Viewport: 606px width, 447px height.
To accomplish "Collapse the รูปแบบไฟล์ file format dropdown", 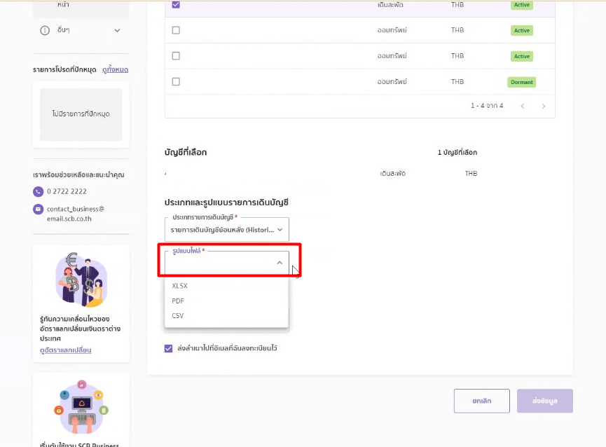I will [x=227, y=263].
